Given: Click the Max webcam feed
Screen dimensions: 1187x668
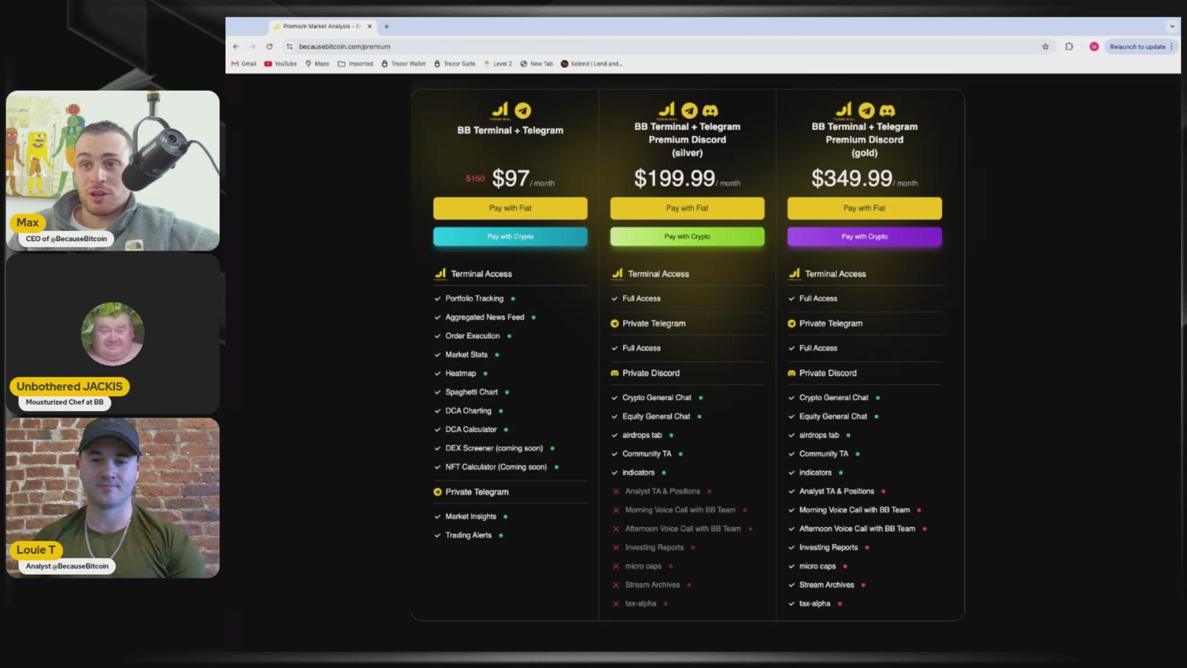Looking at the screenshot, I should (113, 171).
